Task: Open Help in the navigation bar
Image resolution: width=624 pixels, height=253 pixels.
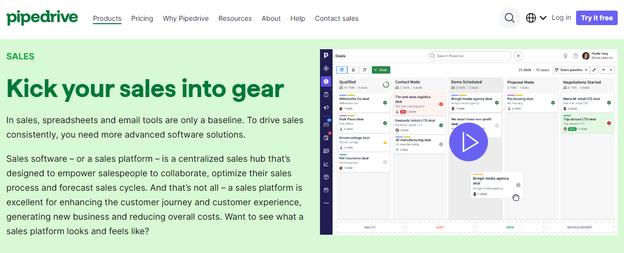Action: (298, 18)
